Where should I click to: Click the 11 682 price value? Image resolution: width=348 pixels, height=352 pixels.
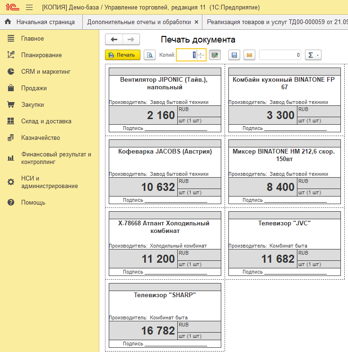278,259
